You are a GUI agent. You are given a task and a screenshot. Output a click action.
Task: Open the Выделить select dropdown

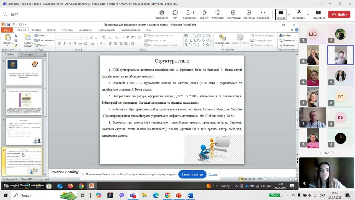(x=288, y=45)
